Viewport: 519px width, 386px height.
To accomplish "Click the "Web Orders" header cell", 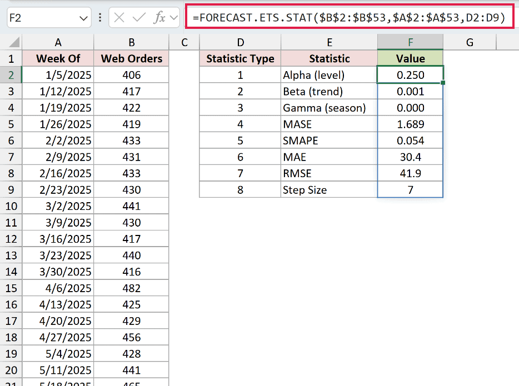I will point(131,58).
